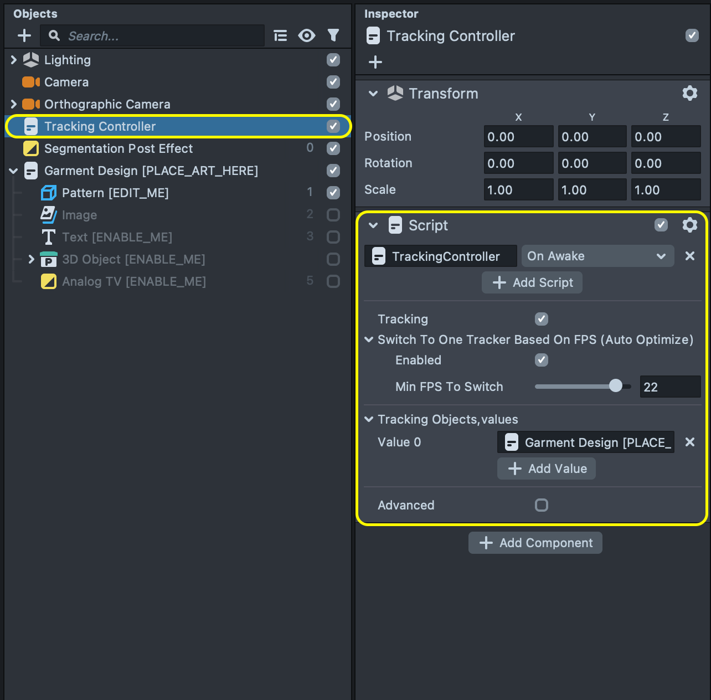
Task: Remove Value 0 Garment Design entry
Action: [x=689, y=442]
